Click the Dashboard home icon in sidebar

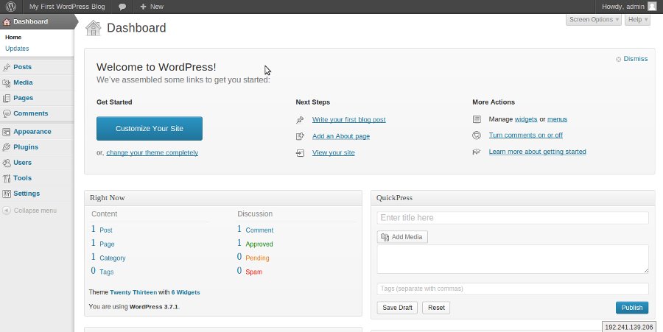click(7, 21)
